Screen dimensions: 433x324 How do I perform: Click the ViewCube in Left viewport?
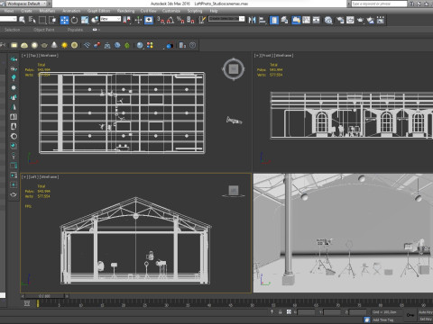coord(234,190)
